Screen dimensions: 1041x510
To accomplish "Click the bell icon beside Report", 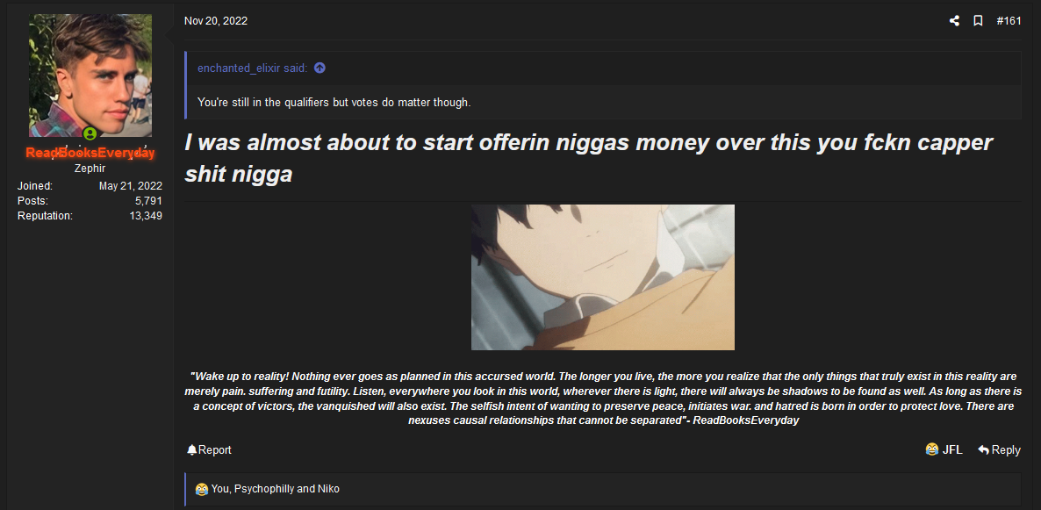I will [x=192, y=449].
